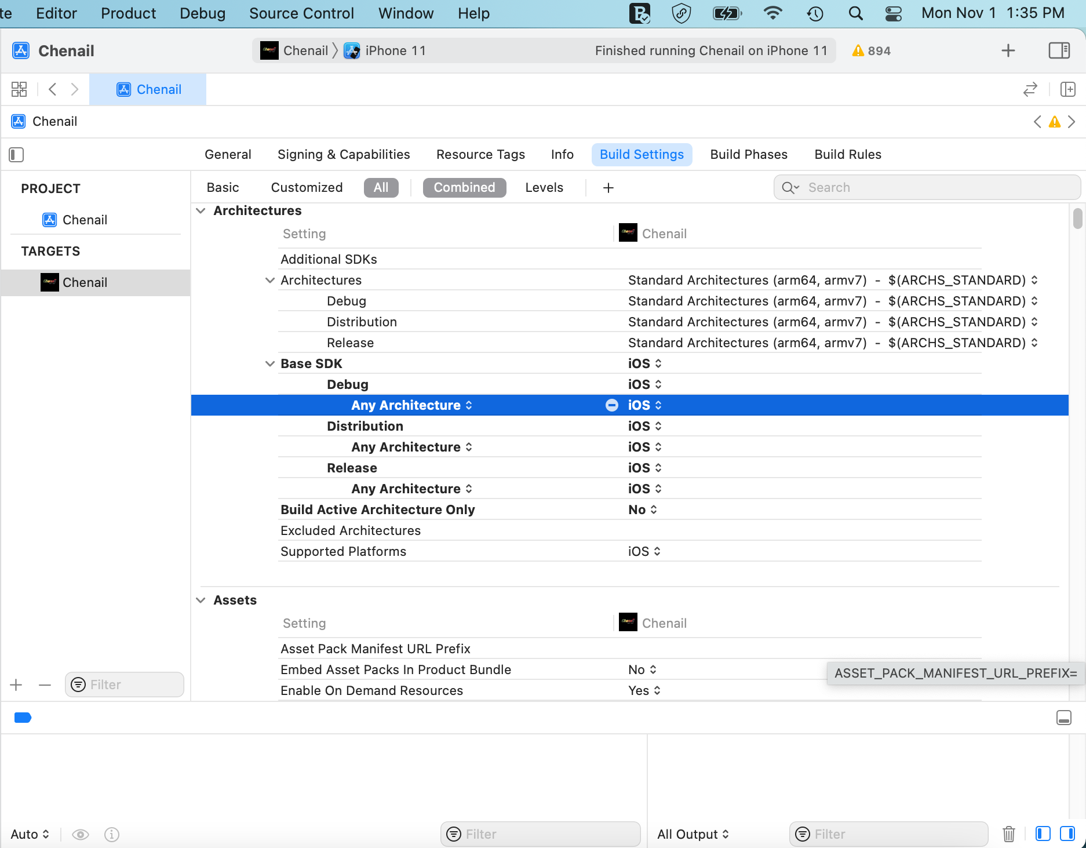
Task: Select the All settings filter
Action: click(381, 187)
